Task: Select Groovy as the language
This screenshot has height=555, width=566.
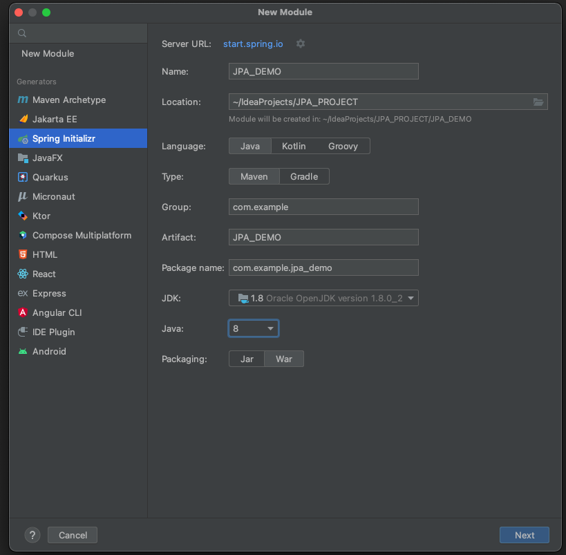Action: point(343,146)
